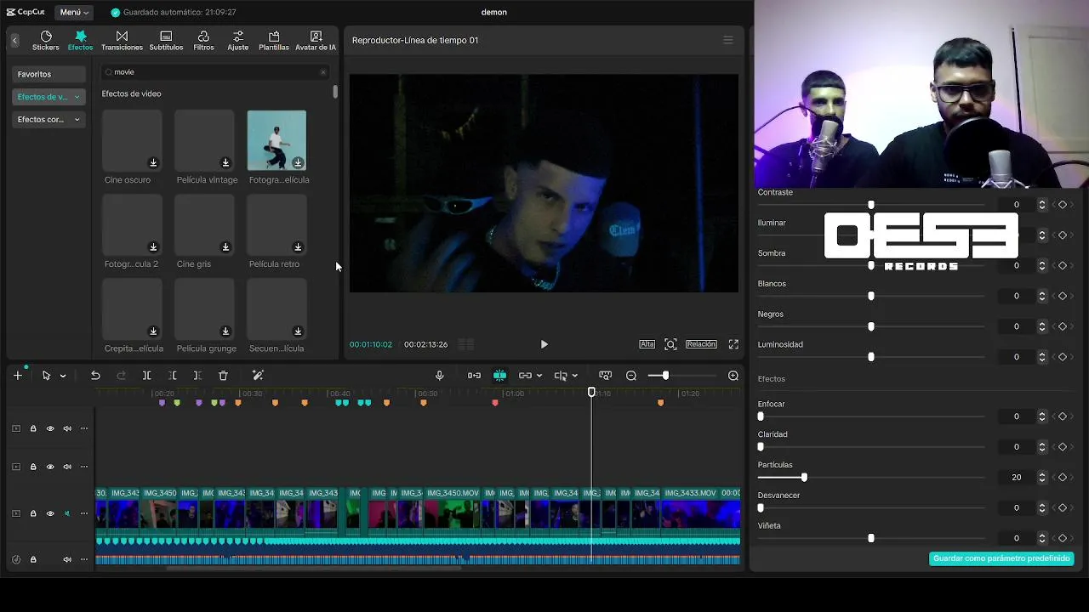The width and height of the screenshot is (1089, 612).
Task: Lock the main video track
Action: [33, 513]
